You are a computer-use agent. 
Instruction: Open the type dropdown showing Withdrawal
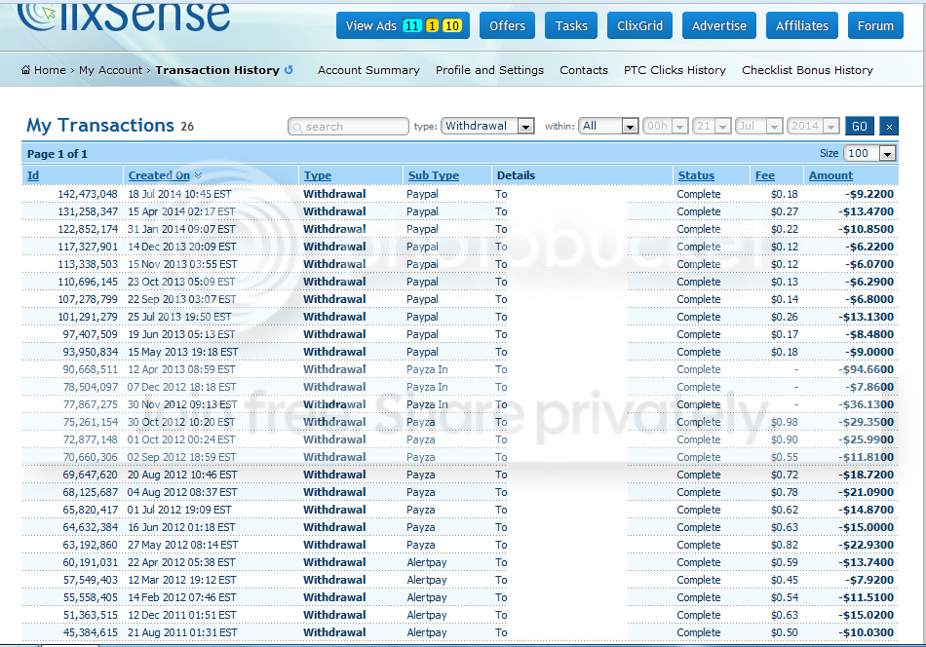[x=487, y=126]
